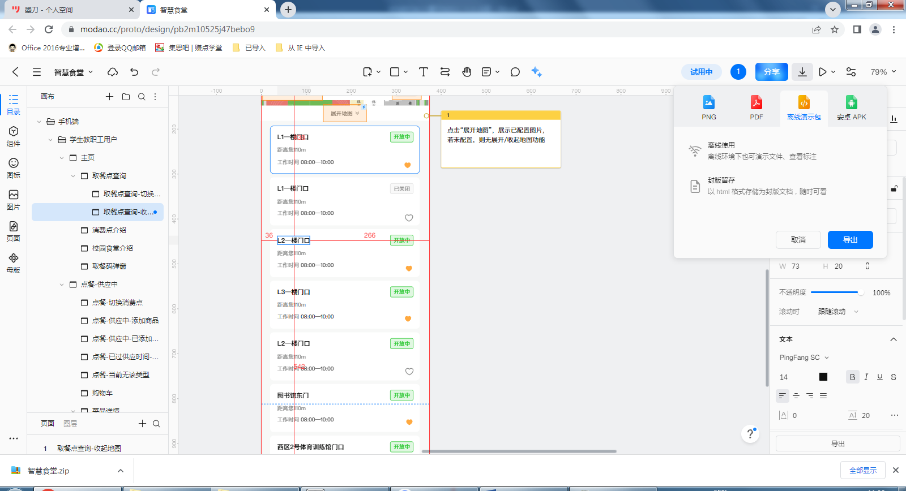Image resolution: width=906 pixels, height=491 pixels.
Task: Start the preview play button
Action: (x=823, y=72)
